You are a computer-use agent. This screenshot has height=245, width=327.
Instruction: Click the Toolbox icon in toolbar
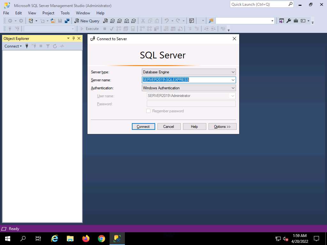pos(296,21)
